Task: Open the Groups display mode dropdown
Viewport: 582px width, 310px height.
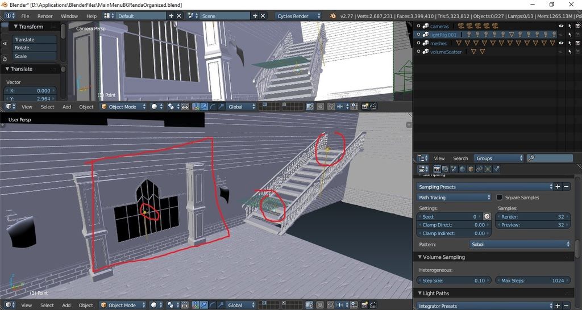Action: coord(498,158)
